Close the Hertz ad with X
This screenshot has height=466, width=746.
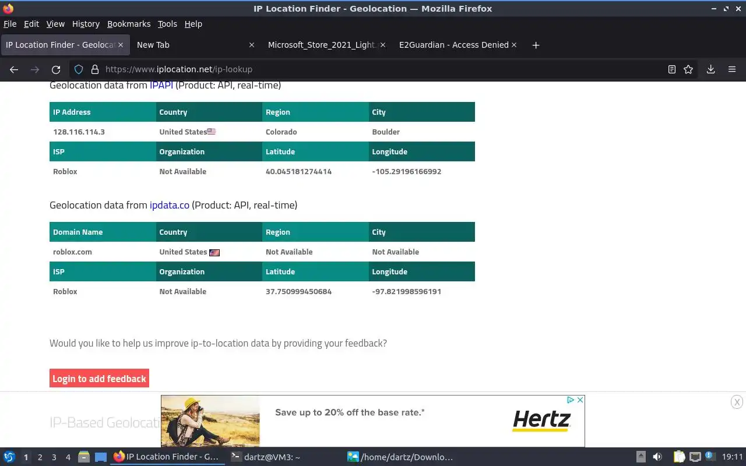(580, 400)
